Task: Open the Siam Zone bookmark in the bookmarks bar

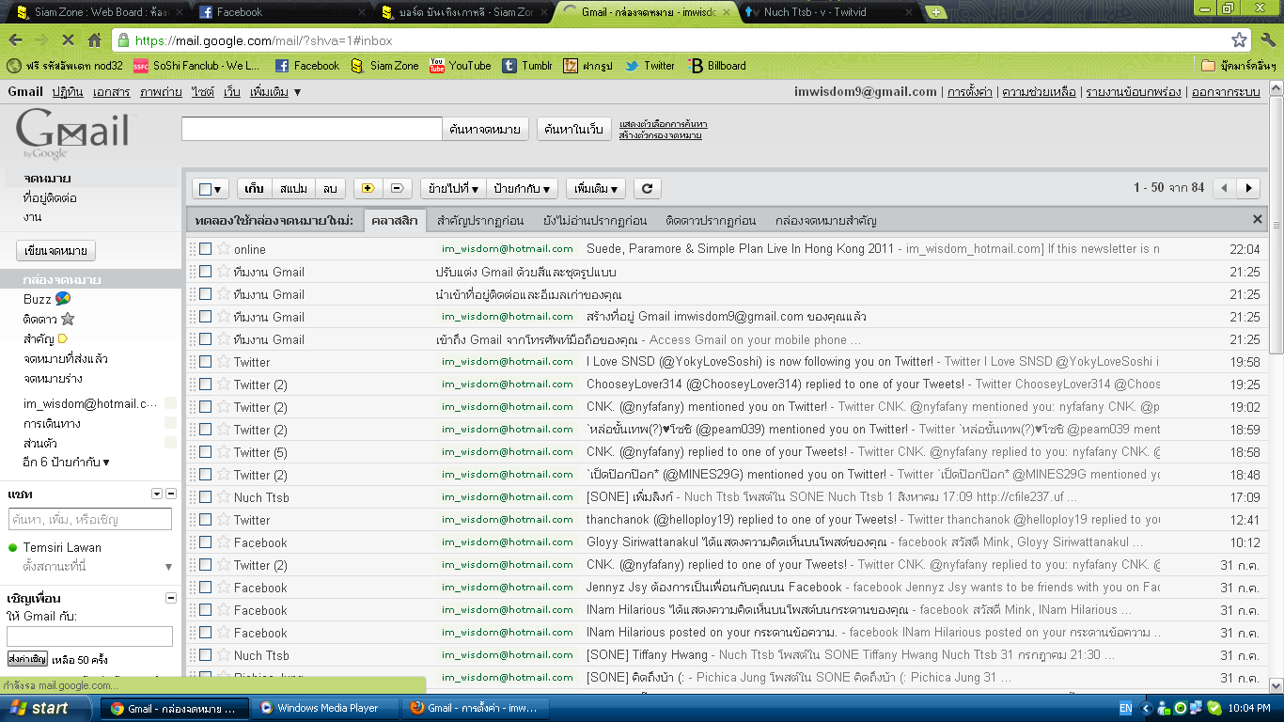Action: [384, 66]
